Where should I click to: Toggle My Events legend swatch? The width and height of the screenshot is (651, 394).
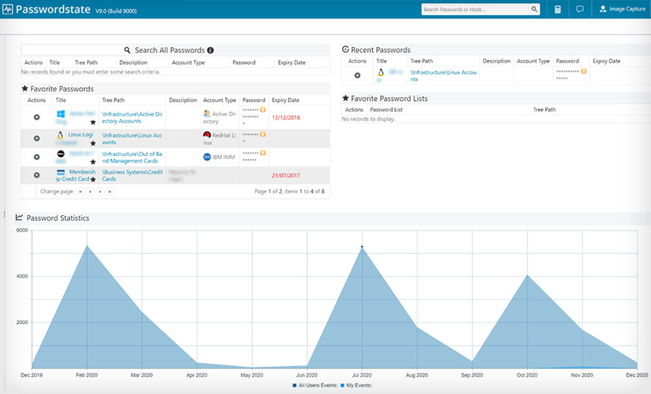(x=342, y=386)
